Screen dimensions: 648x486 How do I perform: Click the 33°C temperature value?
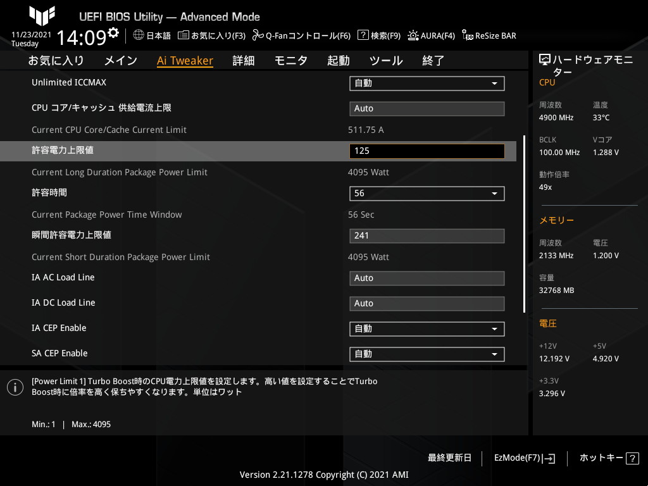pyautogui.click(x=601, y=118)
